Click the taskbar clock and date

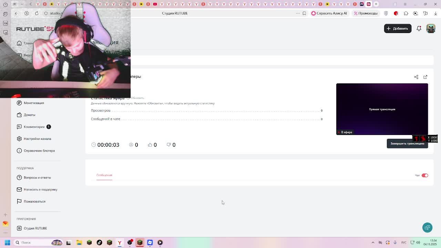(430, 242)
